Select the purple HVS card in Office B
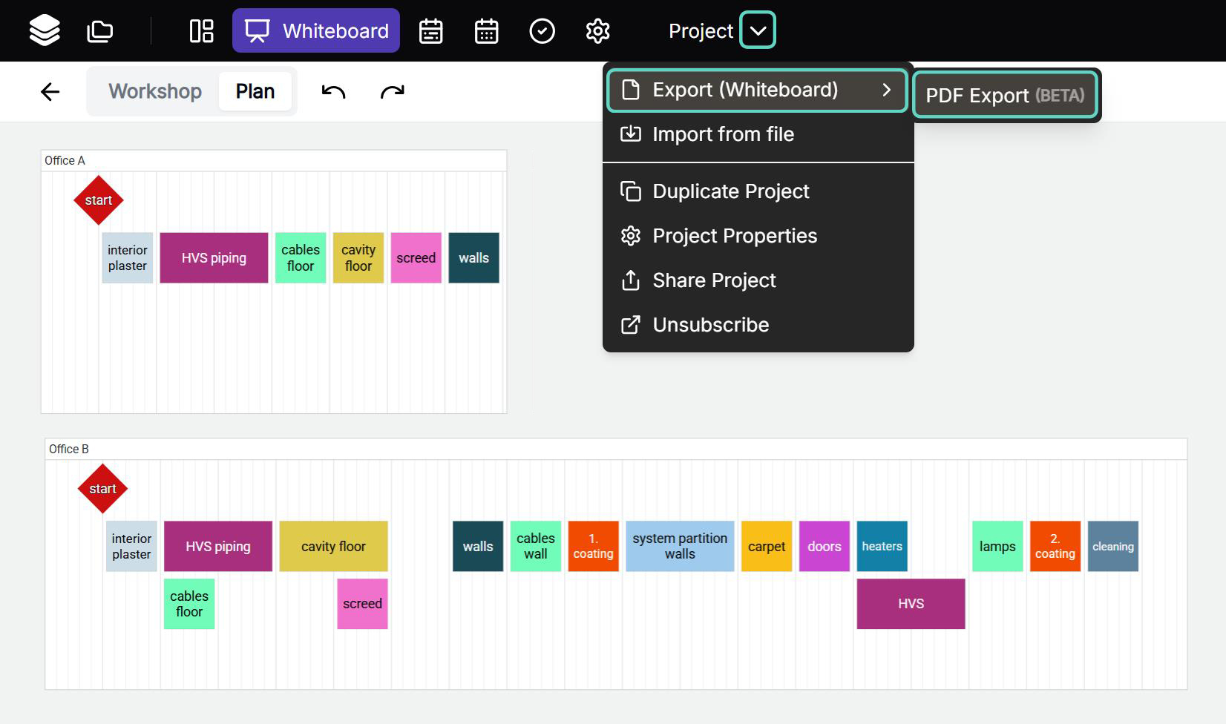The width and height of the screenshot is (1226, 724). click(911, 604)
